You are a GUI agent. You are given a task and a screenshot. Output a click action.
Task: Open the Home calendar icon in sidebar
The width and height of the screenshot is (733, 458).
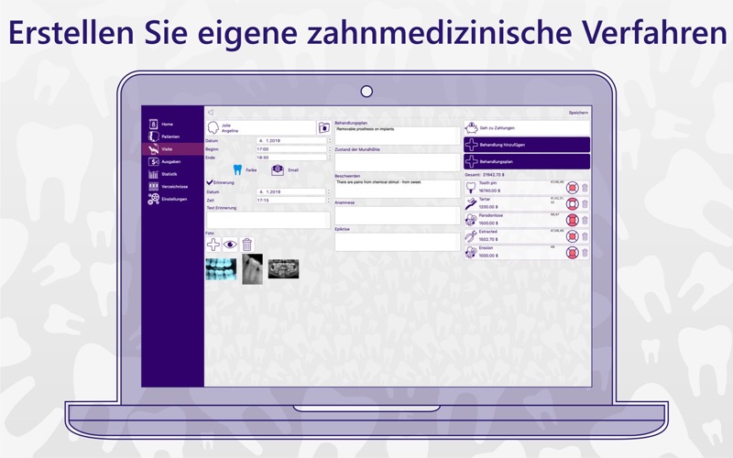[x=153, y=124]
